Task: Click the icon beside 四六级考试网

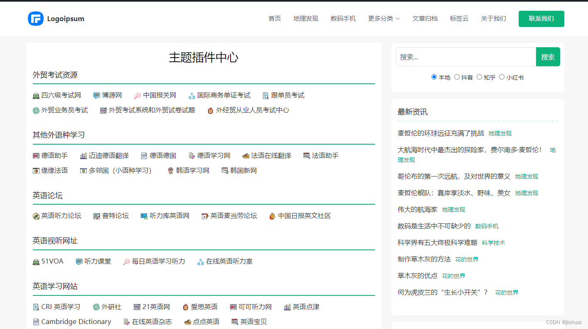Action: pos(36,96)
